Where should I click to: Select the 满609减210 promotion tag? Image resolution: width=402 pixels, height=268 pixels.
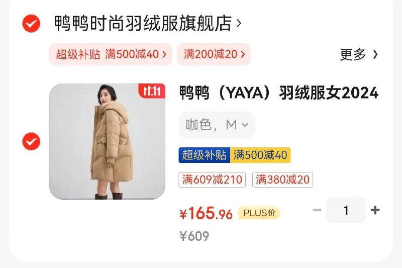point(212,180)
